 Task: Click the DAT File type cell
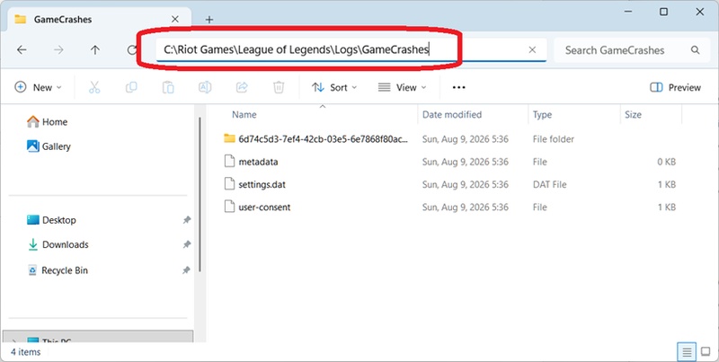coord(549,185)
